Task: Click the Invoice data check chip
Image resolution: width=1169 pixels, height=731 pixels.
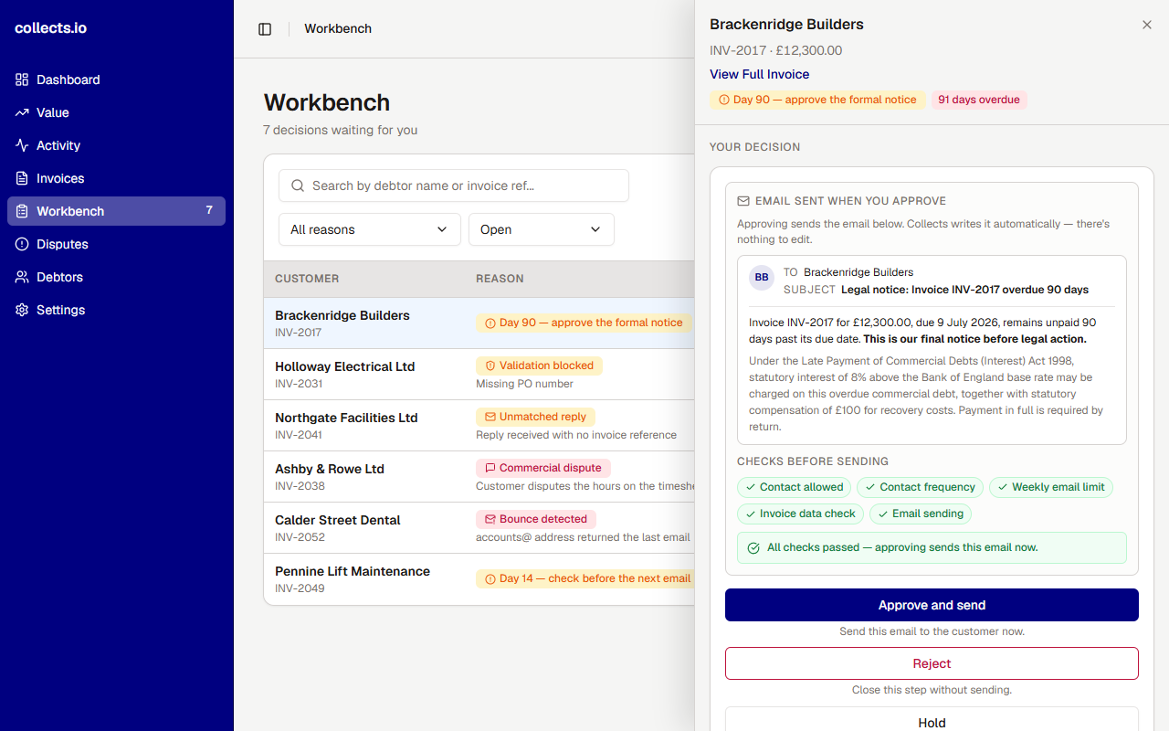Action: [800, 514]
